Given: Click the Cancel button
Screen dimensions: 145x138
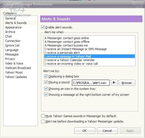Looking at the screenshot, I should [107, 131].
